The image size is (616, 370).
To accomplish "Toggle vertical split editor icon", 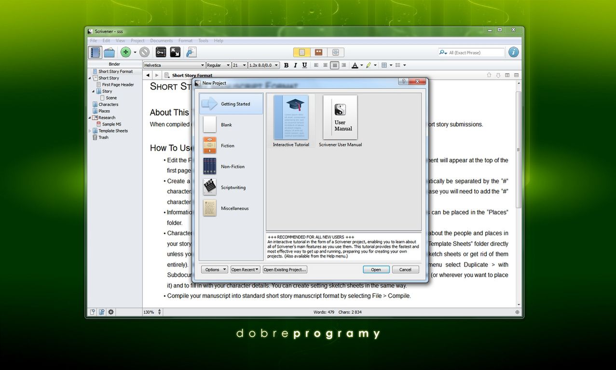I will click(507, 75).
